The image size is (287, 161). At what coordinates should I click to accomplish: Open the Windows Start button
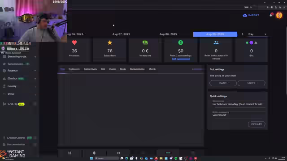[x=91, y=158]
